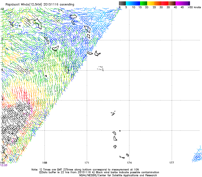202x177 pixels.
Task: Click the yellow 20-25 knots color segment
Action: point(151,3)
